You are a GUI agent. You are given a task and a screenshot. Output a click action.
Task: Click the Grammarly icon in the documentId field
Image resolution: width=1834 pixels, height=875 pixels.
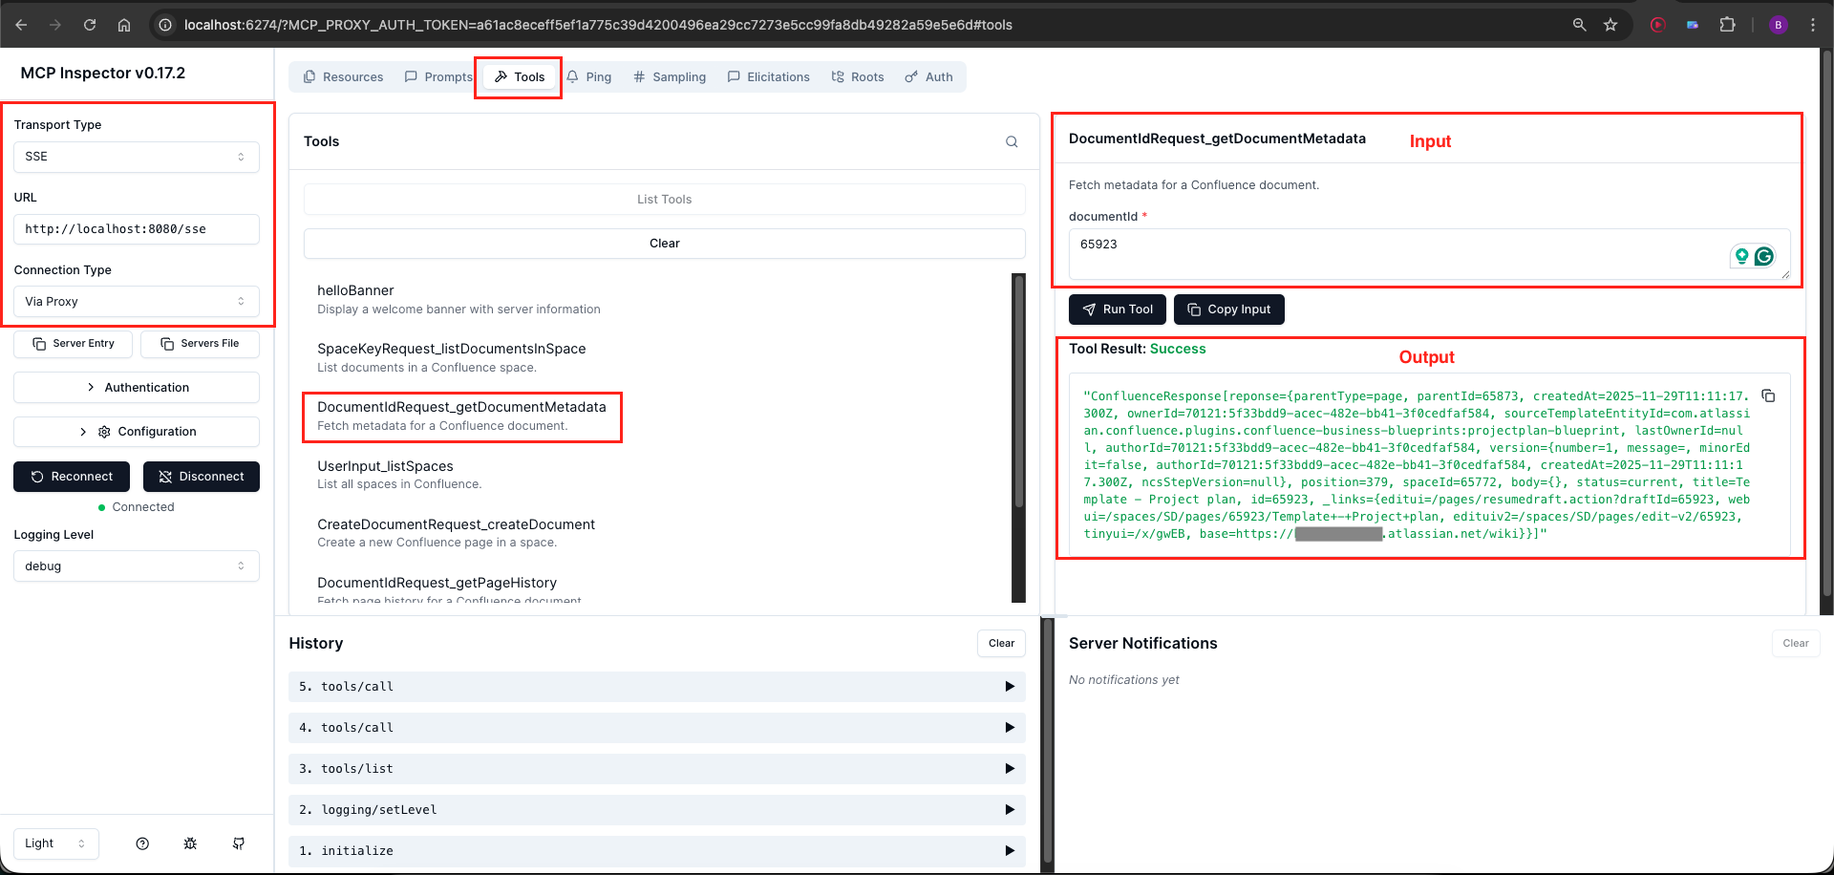coord(1763,256)
